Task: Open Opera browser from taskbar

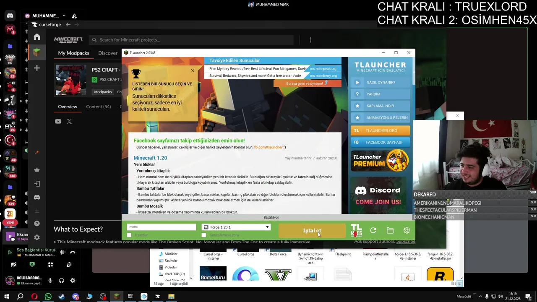Action: (34, 297)
